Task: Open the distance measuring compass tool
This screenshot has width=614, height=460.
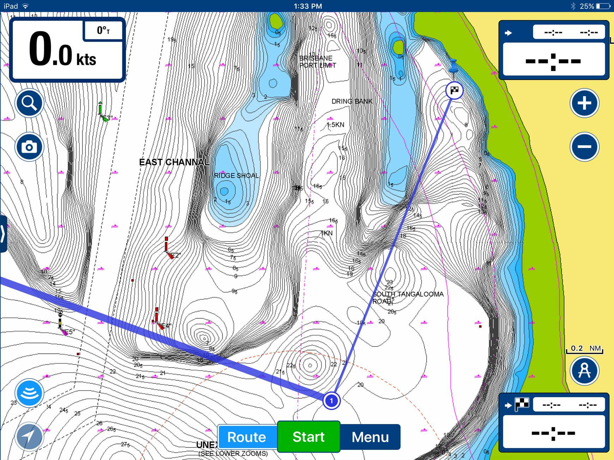Action: [584, 371]
